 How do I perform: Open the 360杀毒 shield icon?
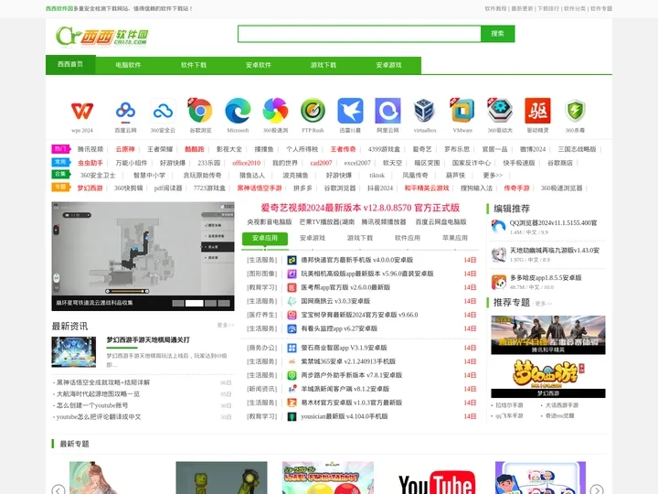575,111
